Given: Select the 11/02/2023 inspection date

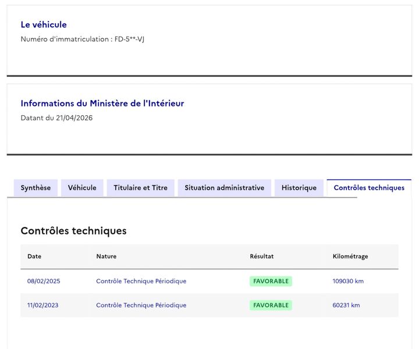Looking at the screenshot, I should point(42,305).
